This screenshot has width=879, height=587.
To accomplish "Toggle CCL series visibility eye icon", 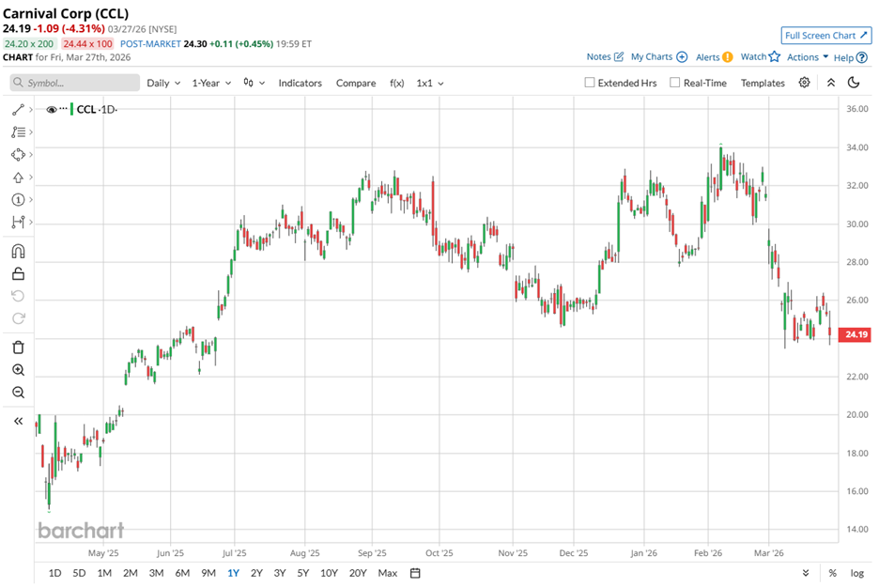I will coord(52,110).
